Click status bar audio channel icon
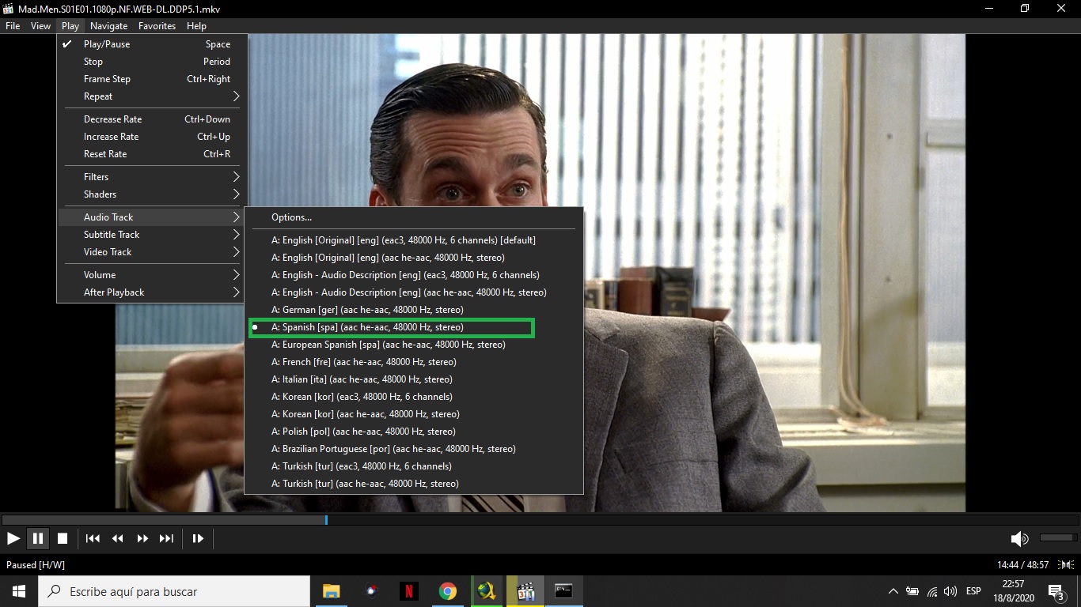Image resolution: width=1081 pixels, height=607 pixels. tap(1065, 565)
